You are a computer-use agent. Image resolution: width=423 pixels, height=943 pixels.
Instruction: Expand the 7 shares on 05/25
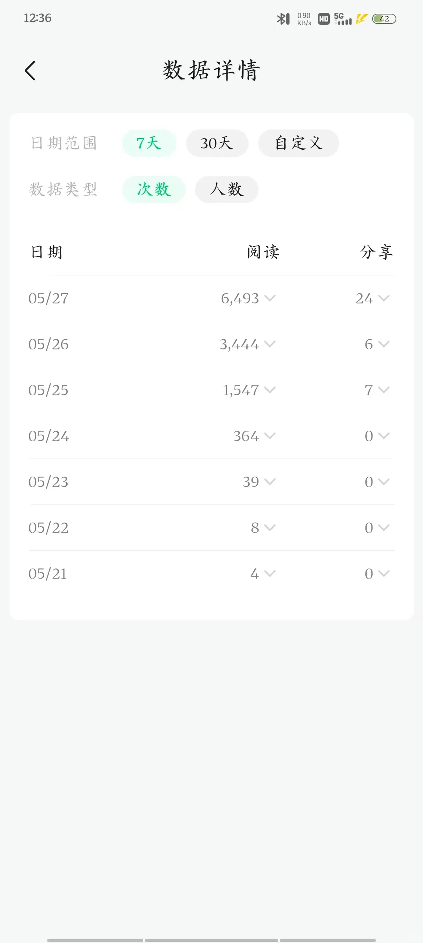(377, 390)
